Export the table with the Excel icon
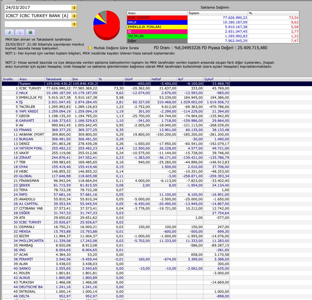The width and height of the screenshot is (312, 300). [30, 32]
